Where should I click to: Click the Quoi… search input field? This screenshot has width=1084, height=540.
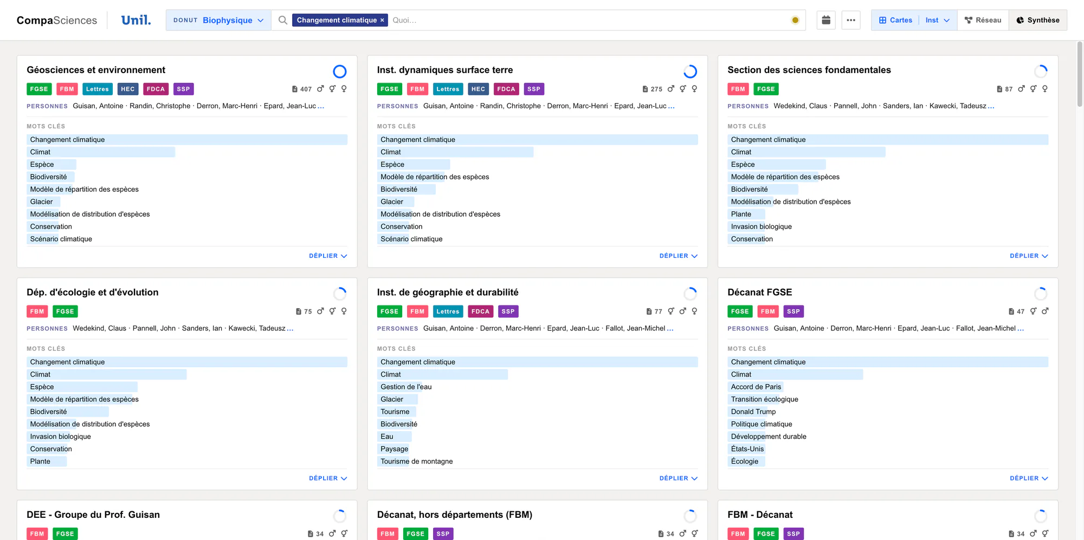point(588,20)
